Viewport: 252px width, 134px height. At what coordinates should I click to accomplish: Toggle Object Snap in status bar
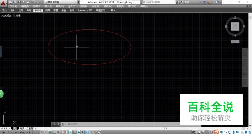pyautogui.click(x=63, y=132)
